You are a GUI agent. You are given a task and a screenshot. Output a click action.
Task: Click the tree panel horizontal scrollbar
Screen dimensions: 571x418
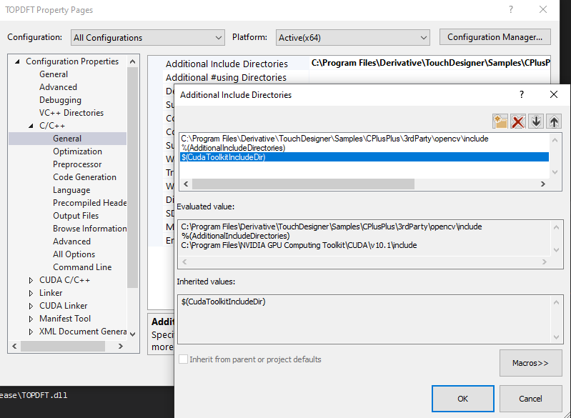tap(63, 347)
